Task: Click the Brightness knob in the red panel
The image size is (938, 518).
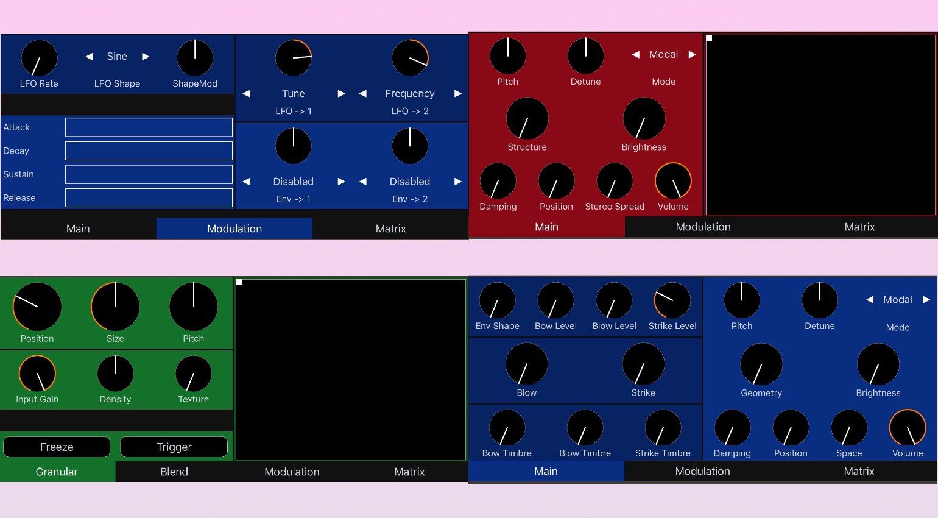Action: coord(644,119)
